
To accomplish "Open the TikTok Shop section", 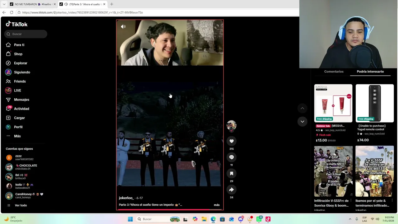I will (x=14, y=54).
